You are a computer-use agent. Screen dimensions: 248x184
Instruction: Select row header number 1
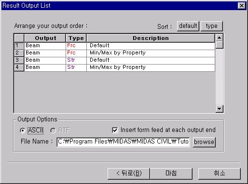tap(19, 46)
